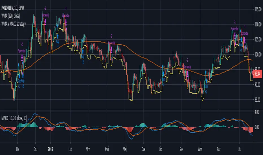The image size is (263, 155).
Task: Click the red 93.44 current price tag
Action: click(x=257, y=74)
